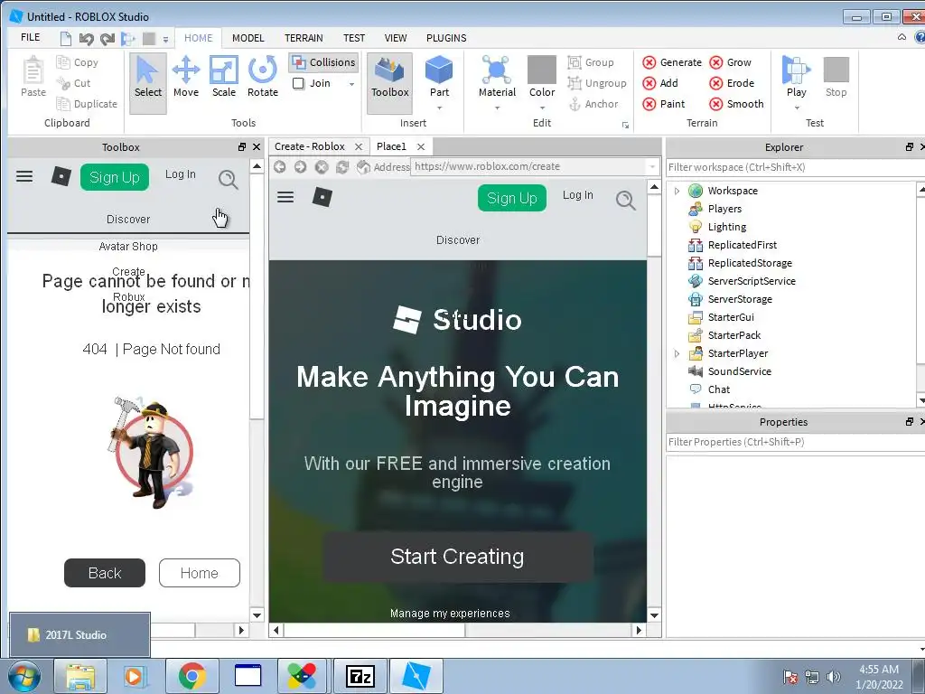Choose the Scale tool
This screenshot has height=694, width=925.
(x=224, y=78)
